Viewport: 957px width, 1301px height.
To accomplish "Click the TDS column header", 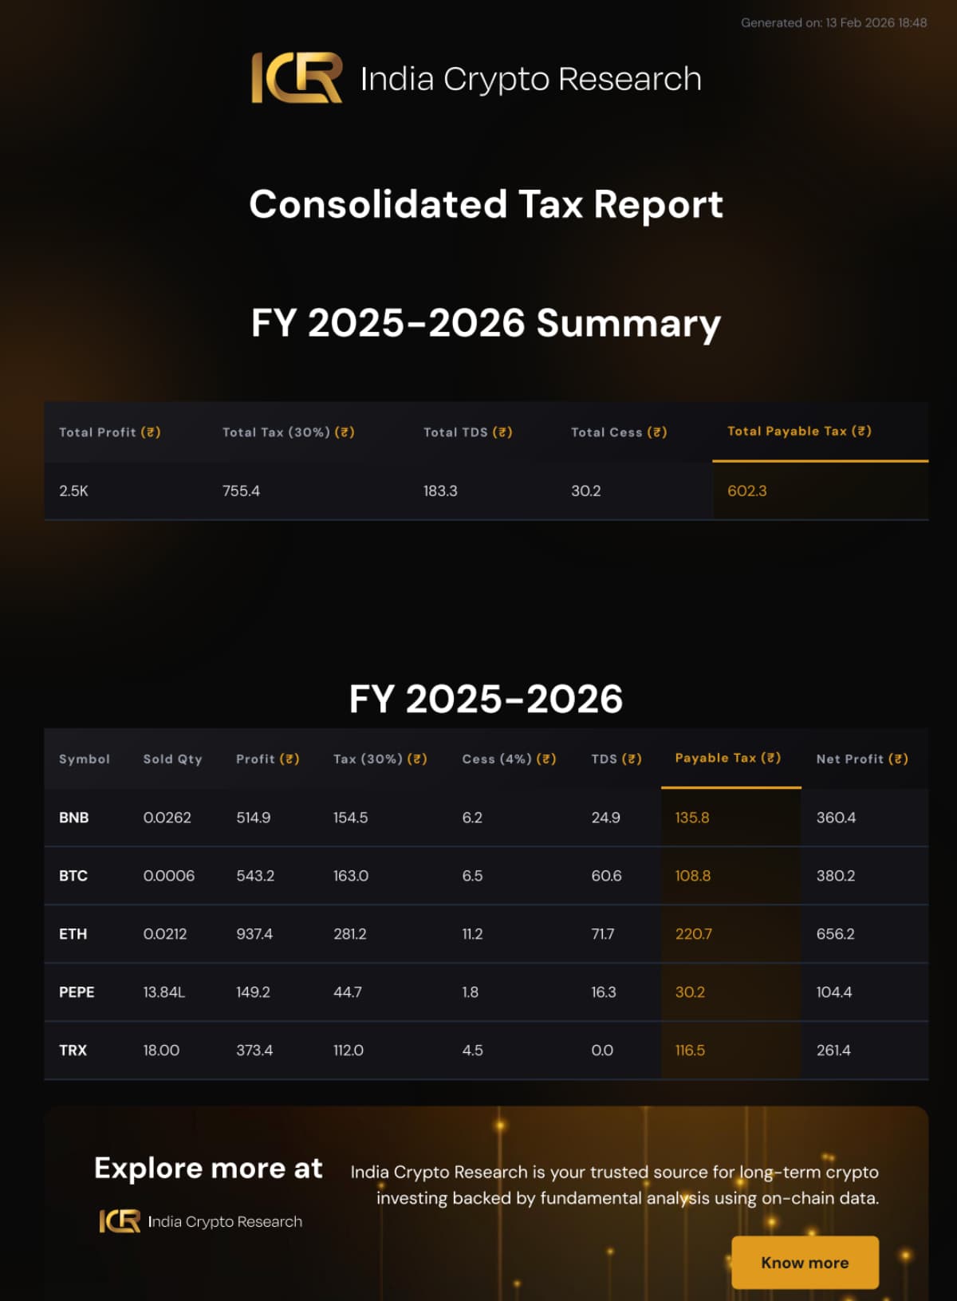I will [616, 759].
